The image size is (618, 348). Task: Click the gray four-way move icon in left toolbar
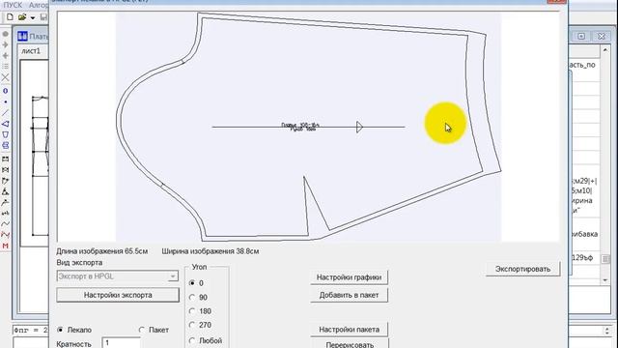click(5, 55)
